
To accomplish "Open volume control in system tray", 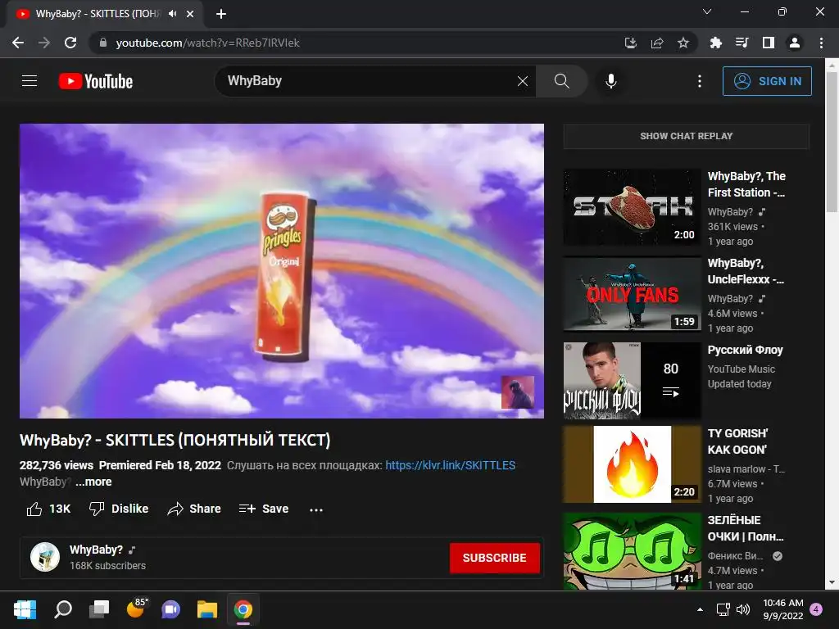I will pos(743,609).
